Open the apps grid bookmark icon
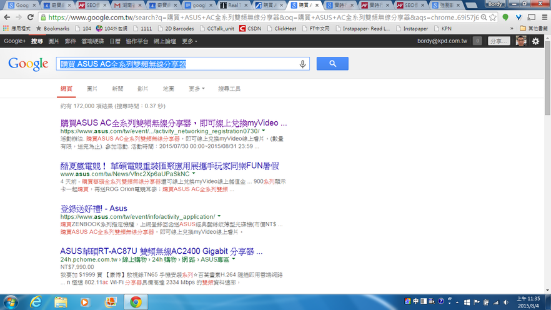551x310 pixels. coord(6,29)
